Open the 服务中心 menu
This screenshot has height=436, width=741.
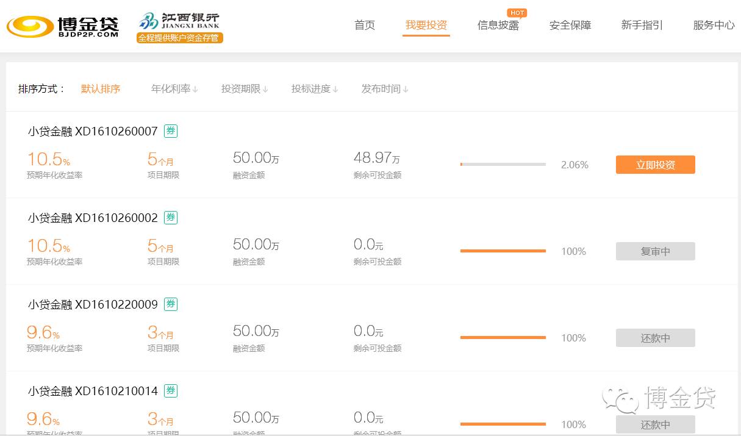[714, 25]
